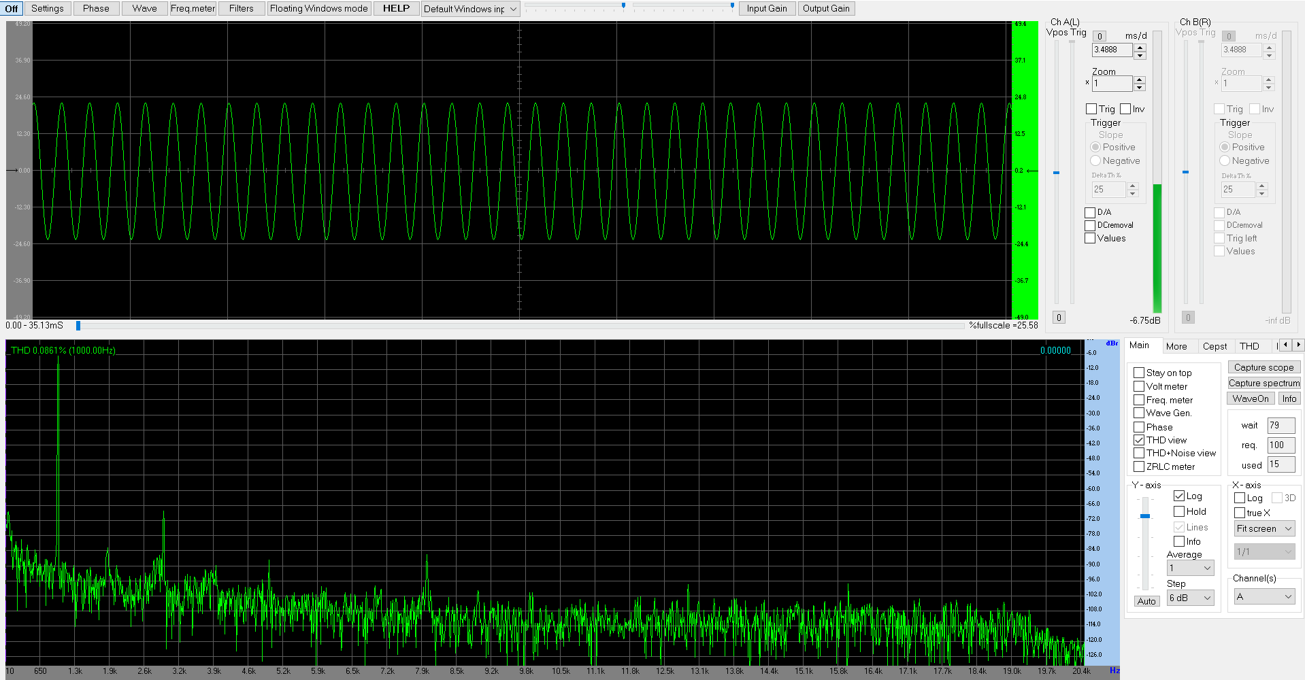
Task: Enable X-axis true X checkbox
Action: 1240,513
